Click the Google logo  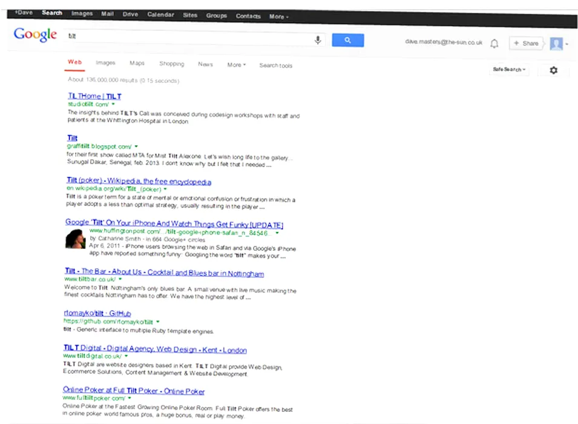click(x=35, y=35)
